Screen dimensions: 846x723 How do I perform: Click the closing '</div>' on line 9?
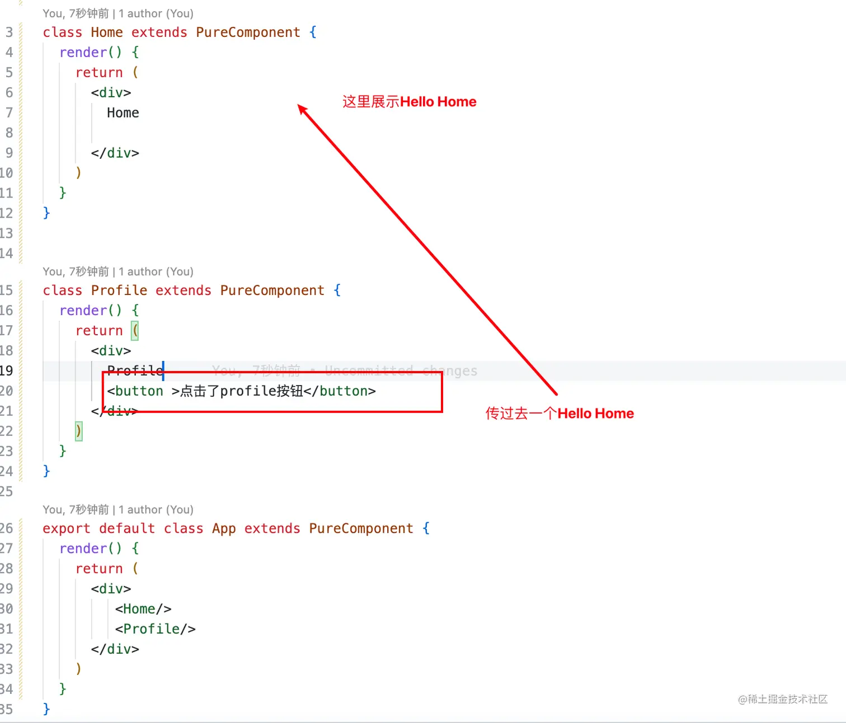[115, 153]
